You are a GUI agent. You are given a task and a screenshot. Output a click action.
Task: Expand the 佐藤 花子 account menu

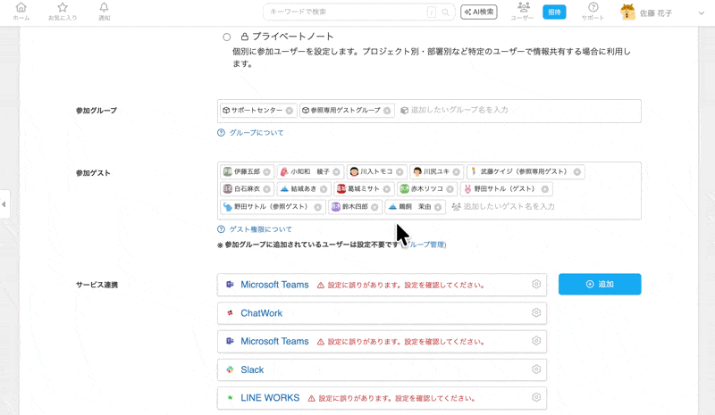701,13
